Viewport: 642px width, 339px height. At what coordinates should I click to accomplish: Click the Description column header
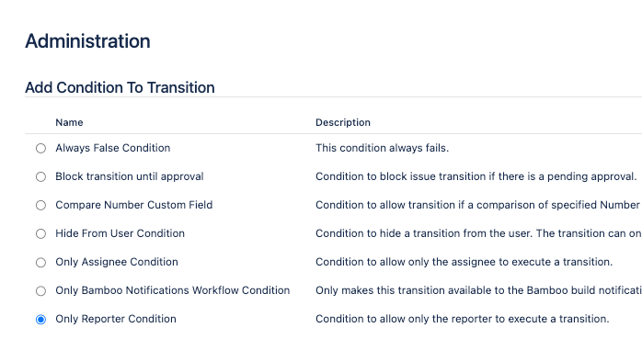343,122
